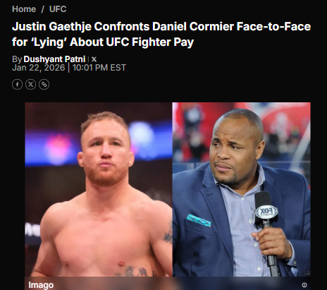Click the teal pocket square in photo
Image resolution: width=327 pixels, height=290 pixels.
tap(199, 220)
